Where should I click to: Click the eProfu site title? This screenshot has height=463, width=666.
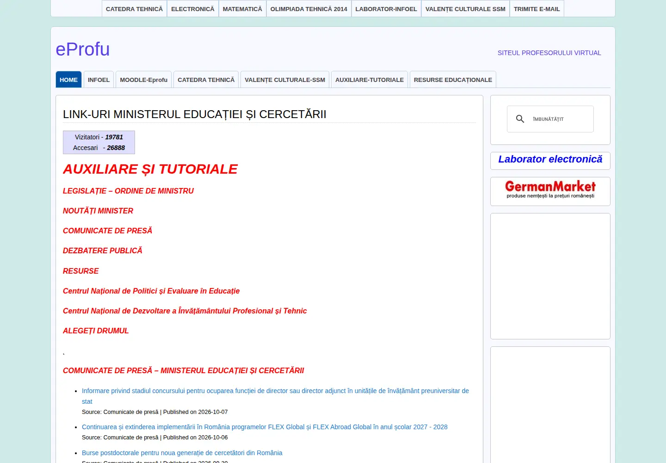(83, 49)
